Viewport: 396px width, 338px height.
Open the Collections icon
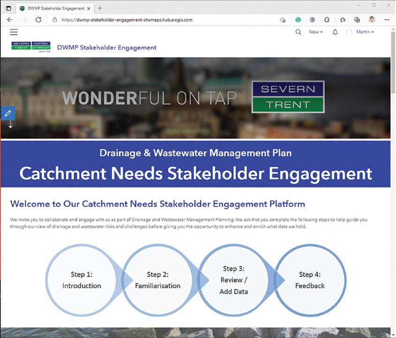(357, 20)
